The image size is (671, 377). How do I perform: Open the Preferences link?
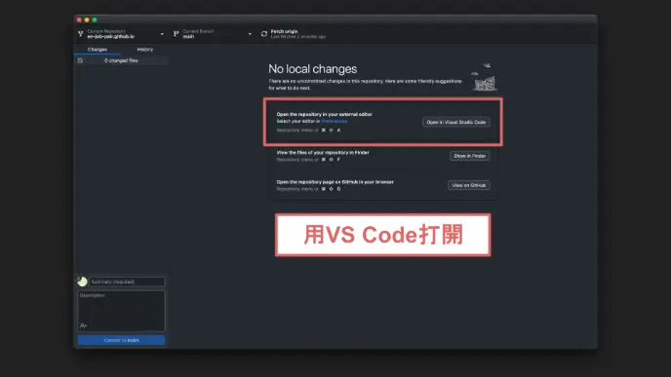click(335, 122)
